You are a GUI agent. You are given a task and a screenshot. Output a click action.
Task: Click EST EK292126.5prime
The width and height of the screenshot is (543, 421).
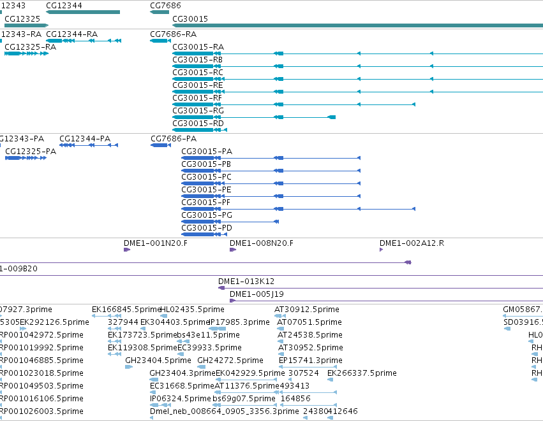tap(54, 322)
